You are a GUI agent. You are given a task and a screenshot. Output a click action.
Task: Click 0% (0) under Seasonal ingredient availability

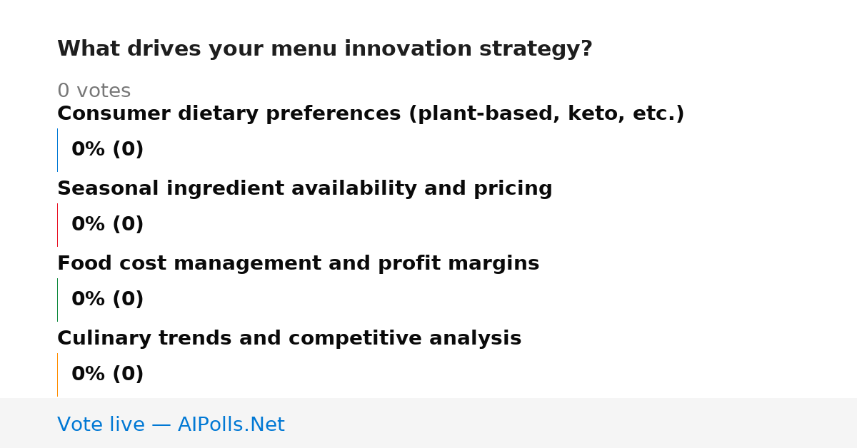[x=108, y=225]
